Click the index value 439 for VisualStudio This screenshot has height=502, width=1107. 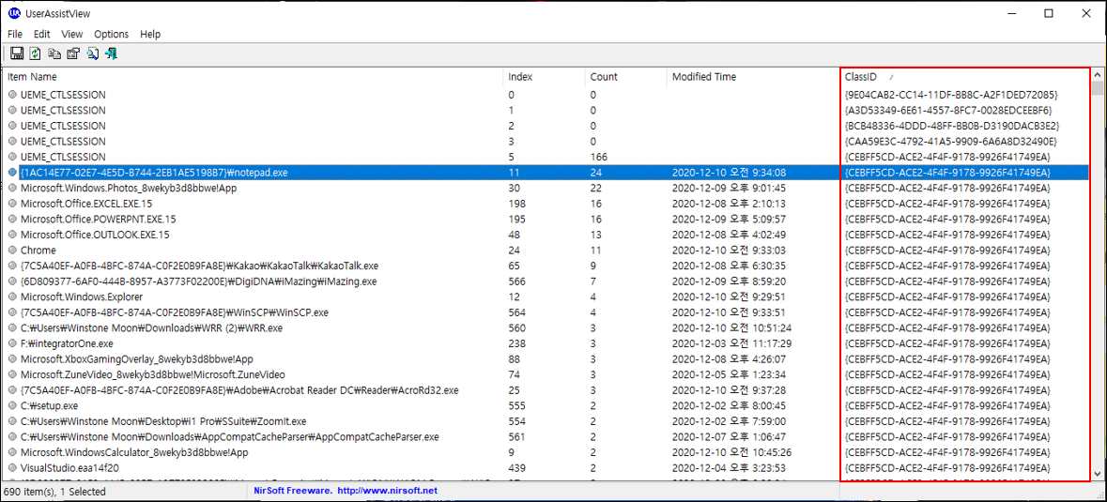point(516,467)
